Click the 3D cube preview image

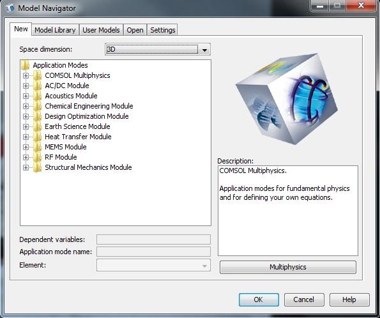[287, 99]
